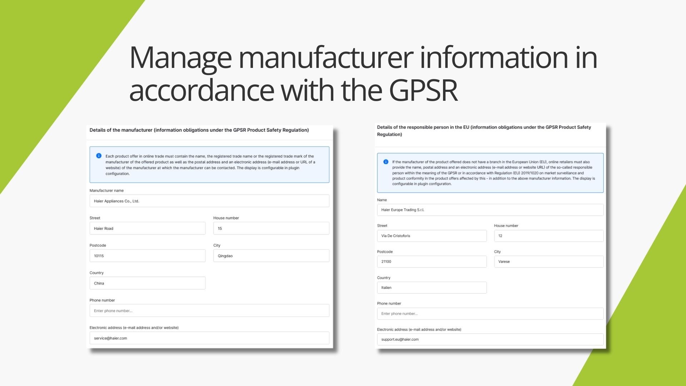Click the Country field containing China

pyautogui.click(x=147, y=283)
